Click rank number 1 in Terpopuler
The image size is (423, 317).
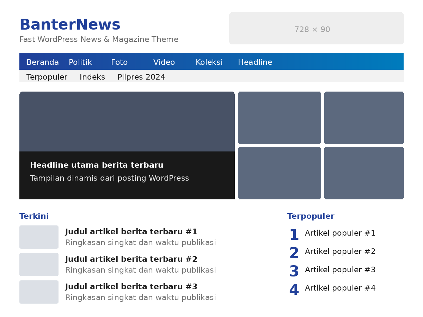click(294, 235)
